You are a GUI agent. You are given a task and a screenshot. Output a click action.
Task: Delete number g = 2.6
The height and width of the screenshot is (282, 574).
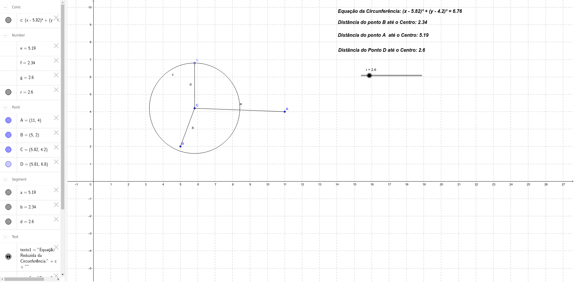56,75
